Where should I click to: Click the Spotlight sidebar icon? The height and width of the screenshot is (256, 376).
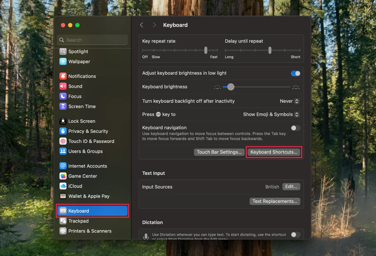pyautogui.click(x=63, y=51)
